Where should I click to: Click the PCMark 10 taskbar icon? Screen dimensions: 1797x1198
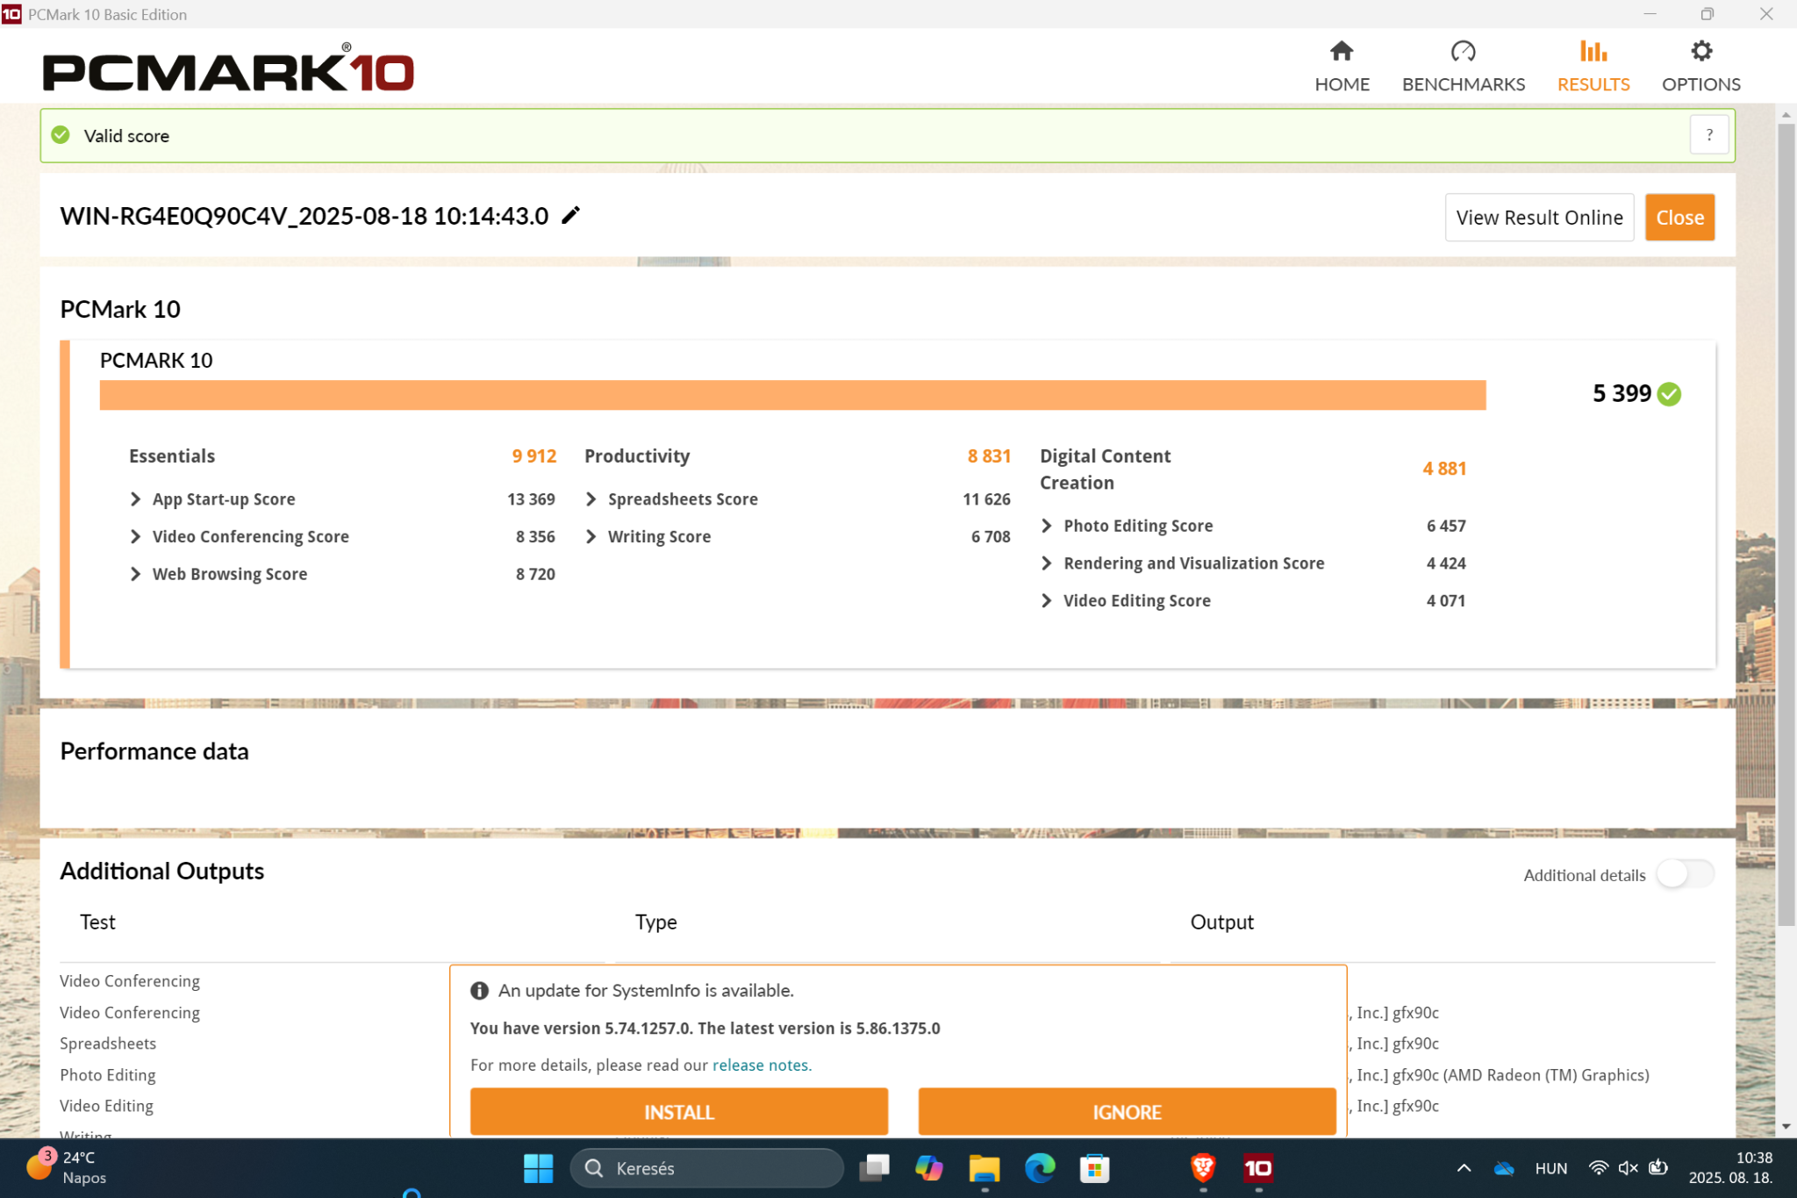[1258, 1168]
